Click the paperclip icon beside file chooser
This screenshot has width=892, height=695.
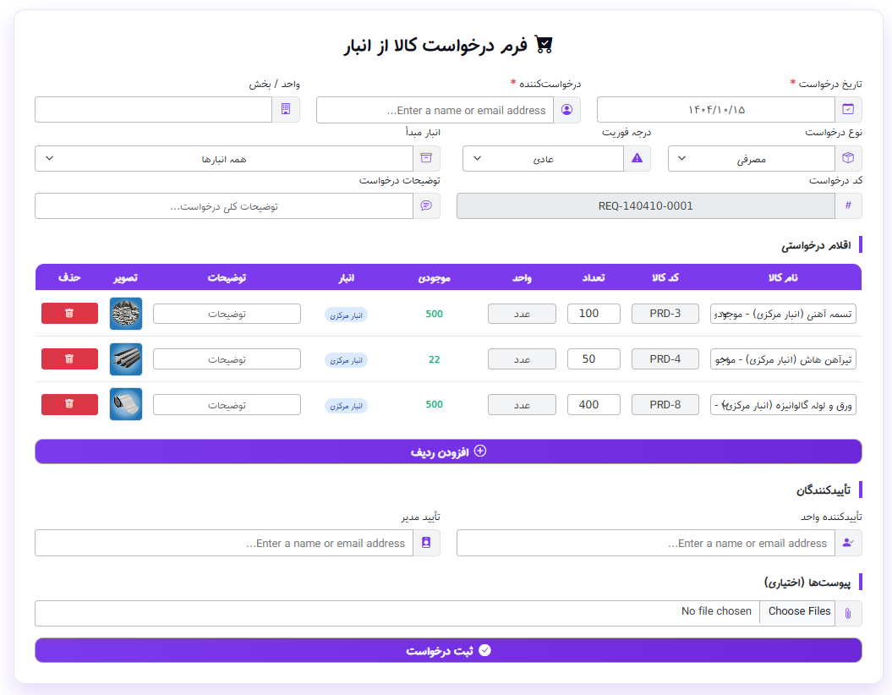(x=848, y=614)
